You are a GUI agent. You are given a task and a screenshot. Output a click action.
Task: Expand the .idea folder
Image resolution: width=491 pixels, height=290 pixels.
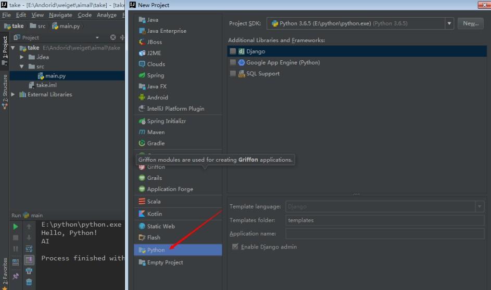click(x=21, y=57)
